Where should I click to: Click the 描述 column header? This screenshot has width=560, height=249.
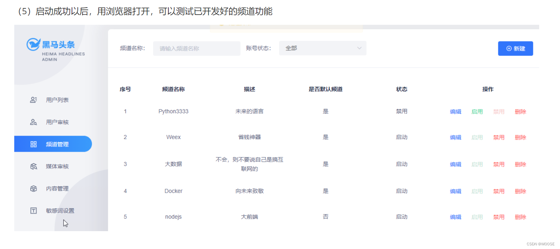pos(249,89)
